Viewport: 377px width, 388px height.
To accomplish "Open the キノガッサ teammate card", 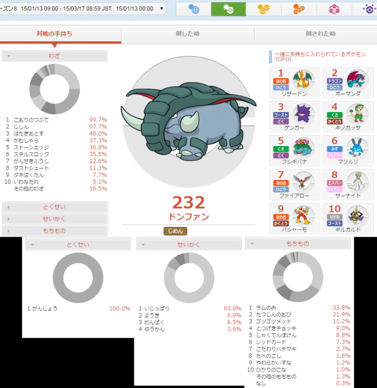I will point(348,117).
